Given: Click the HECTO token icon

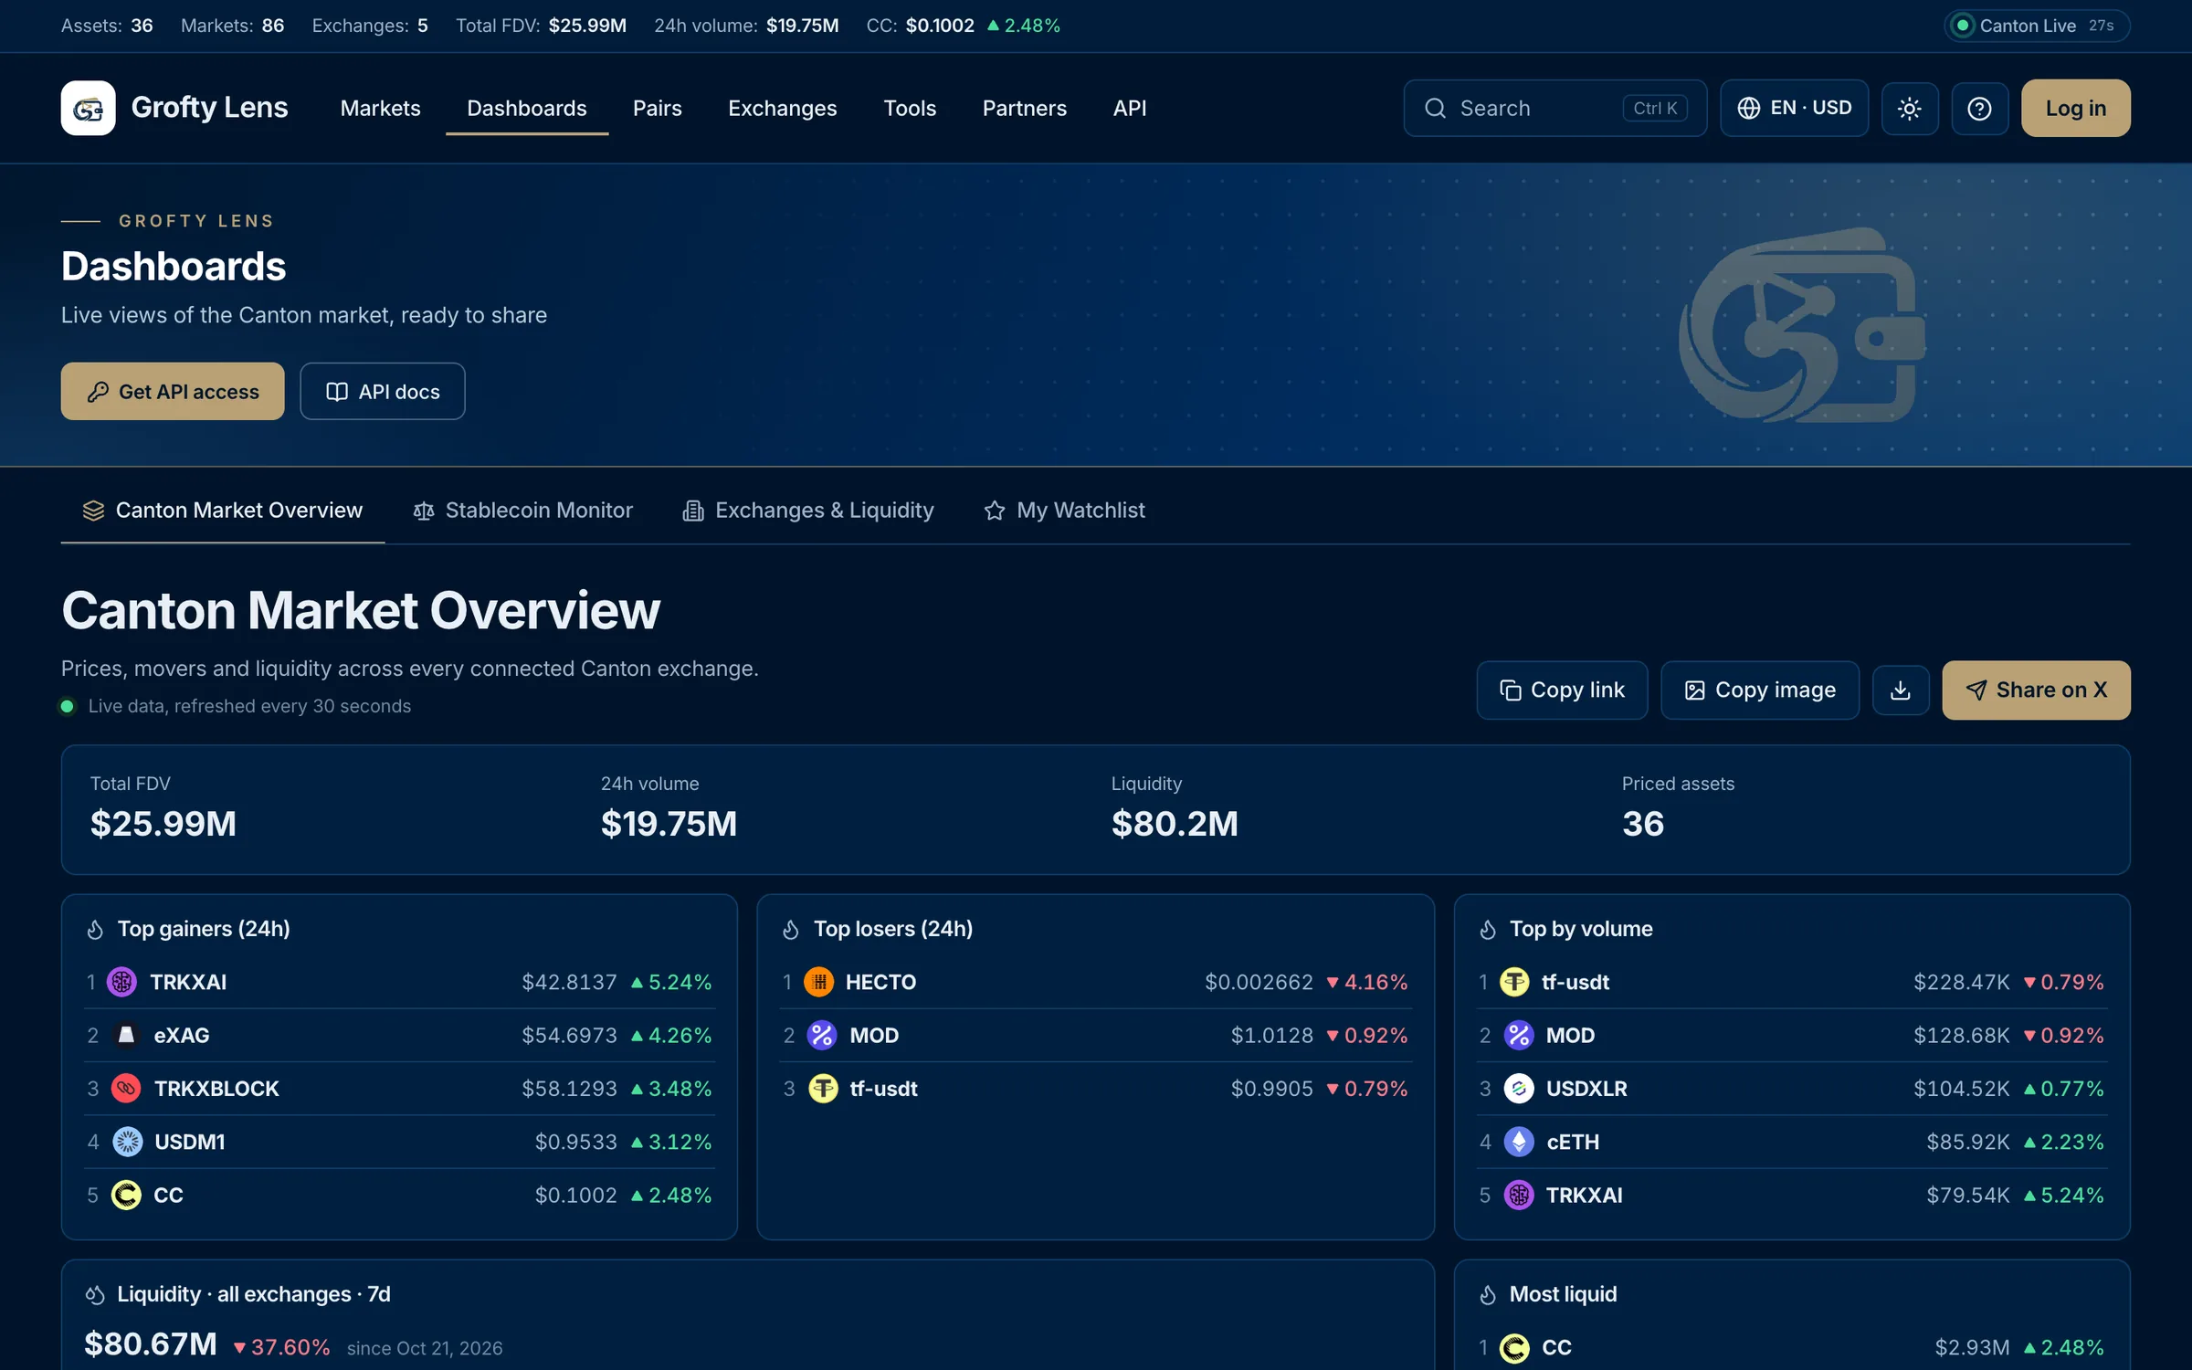Looking at the screenshot, I should [x=819, y=982].
